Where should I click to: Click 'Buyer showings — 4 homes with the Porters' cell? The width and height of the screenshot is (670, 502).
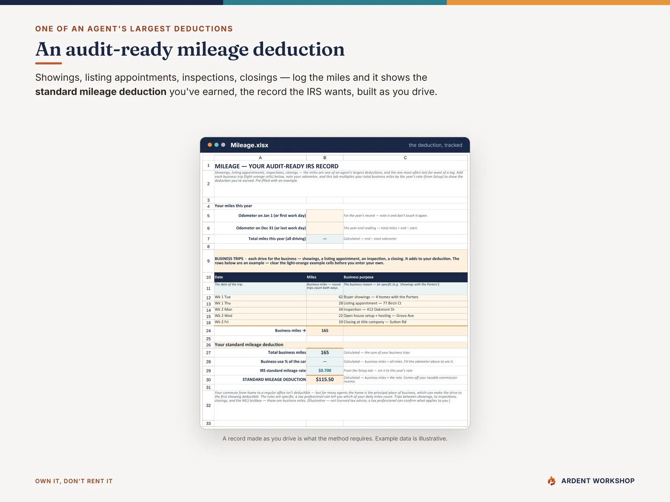pos(405,297)
